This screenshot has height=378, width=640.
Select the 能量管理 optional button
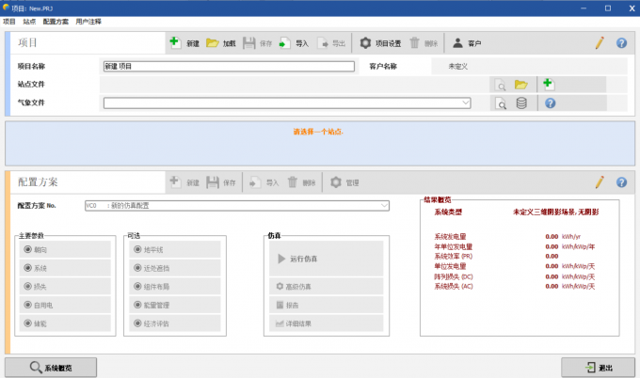[x=175, y=305]
